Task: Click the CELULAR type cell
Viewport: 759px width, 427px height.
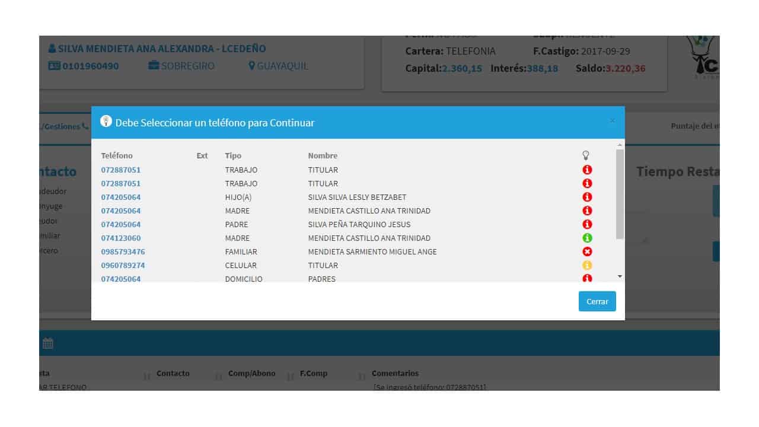Action: pyautogui.click(x=240, y=265)
